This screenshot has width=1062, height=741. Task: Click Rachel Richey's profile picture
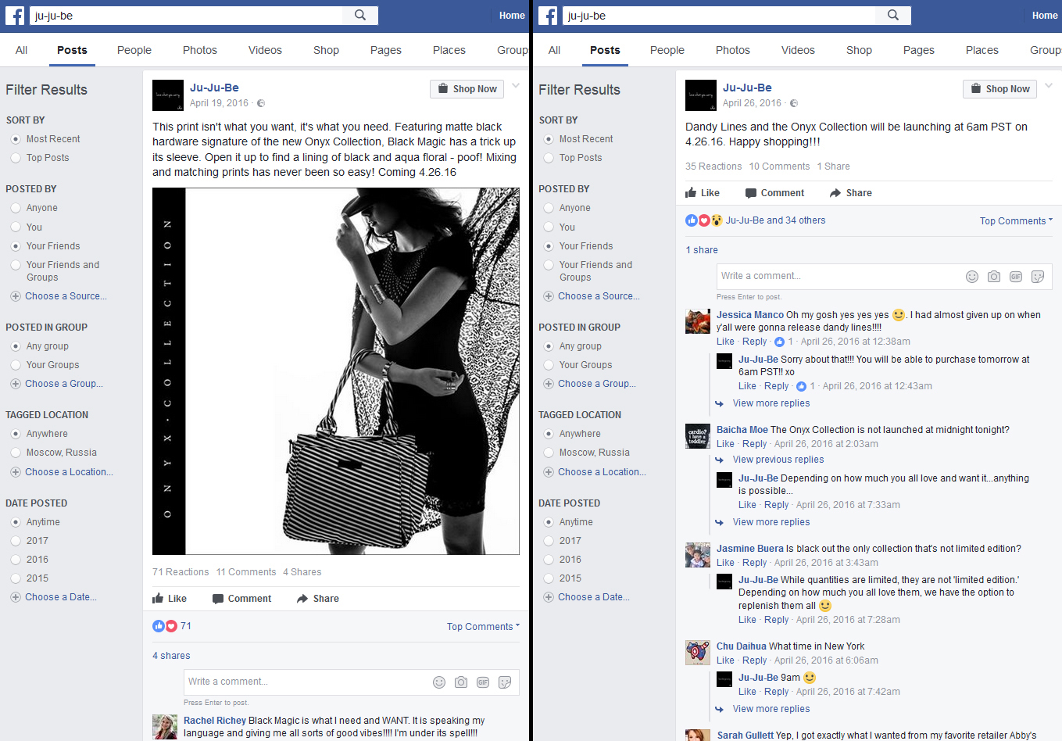[x=165, y=727]
